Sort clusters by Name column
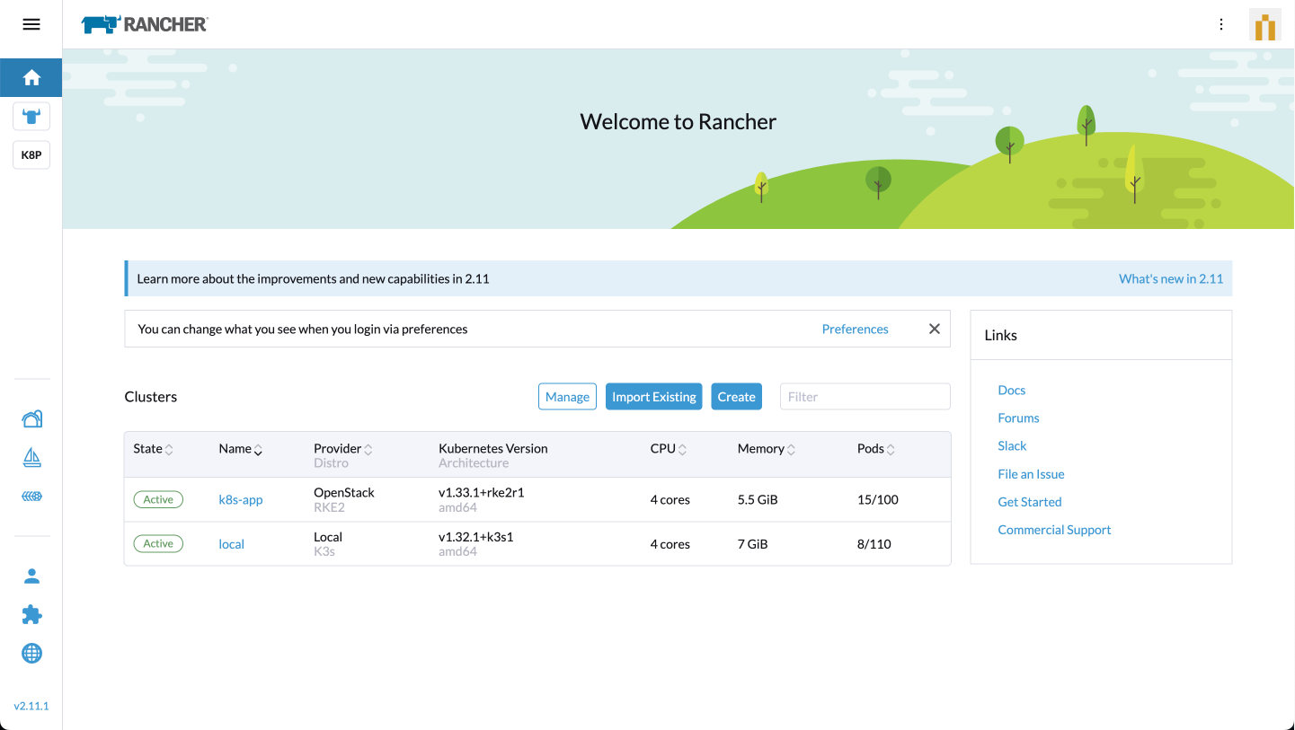This screenshot has width=1295, height=730. (240, 449)
